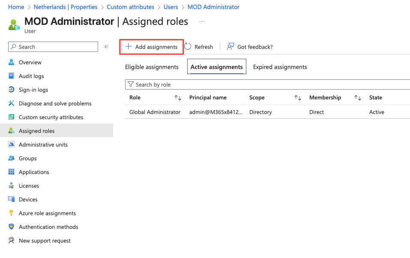Click the Authentication methods shield icon

coord(12,227)
